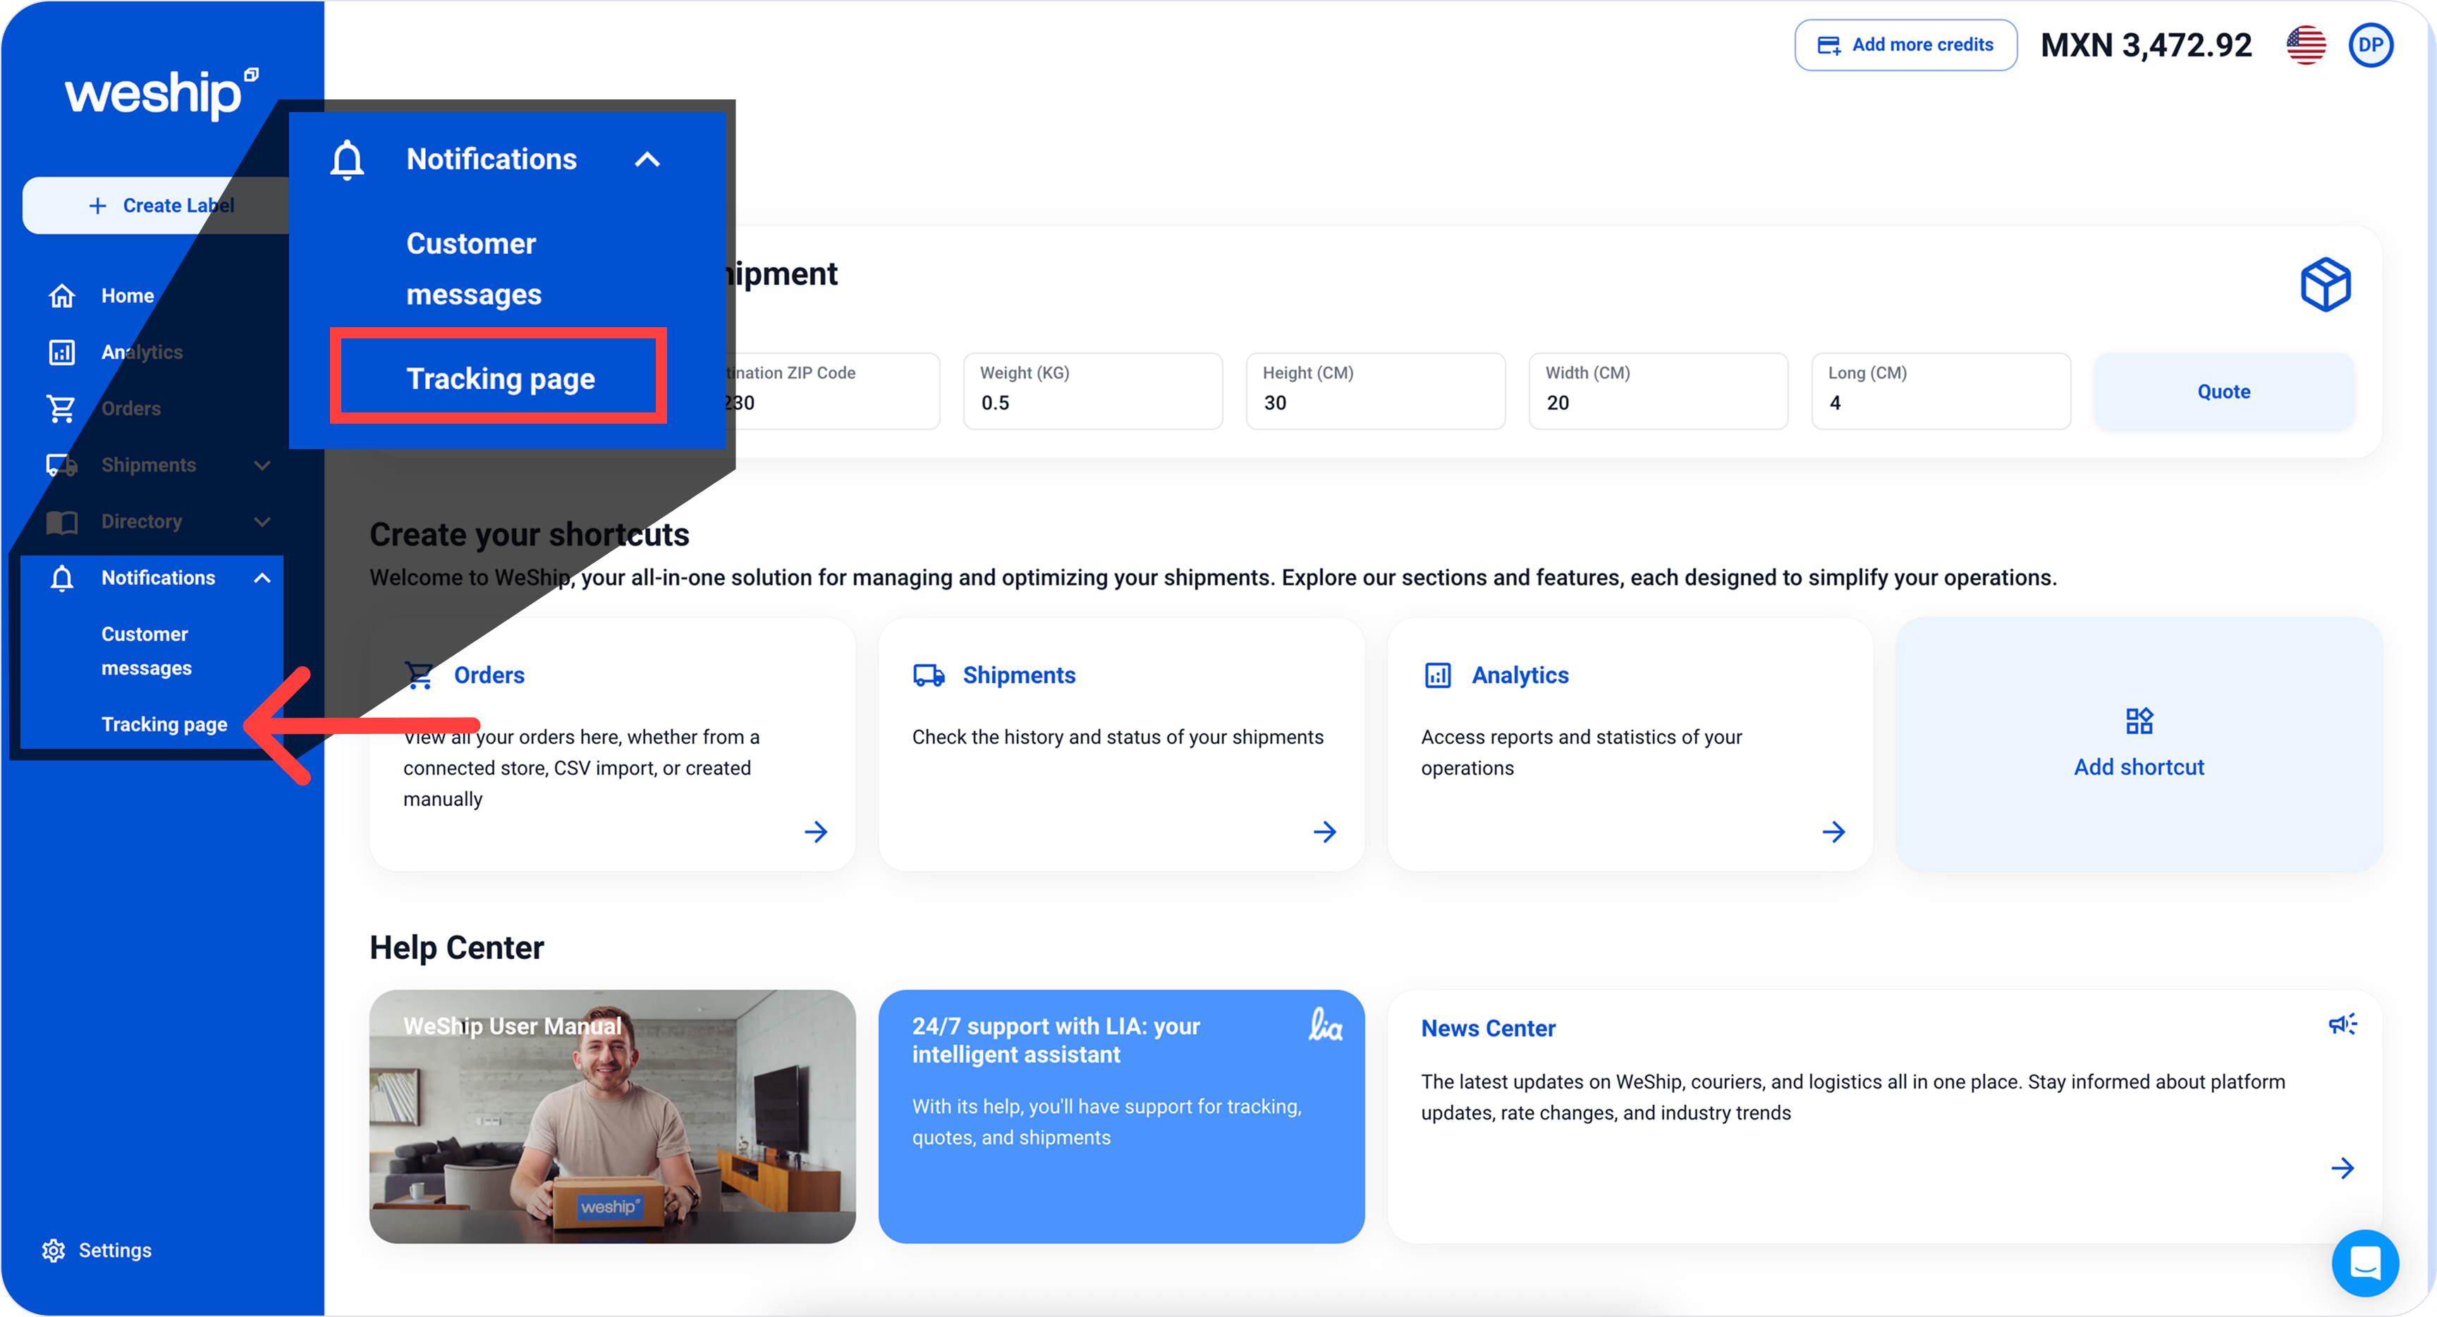Click the package box icon in quote card

click(2326, 284)
